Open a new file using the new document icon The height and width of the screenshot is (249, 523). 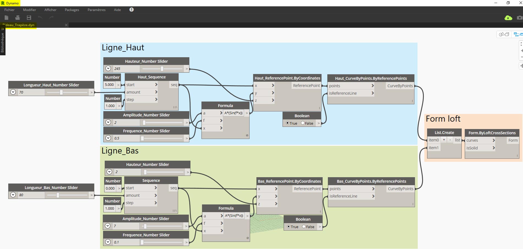pos(6,17)
